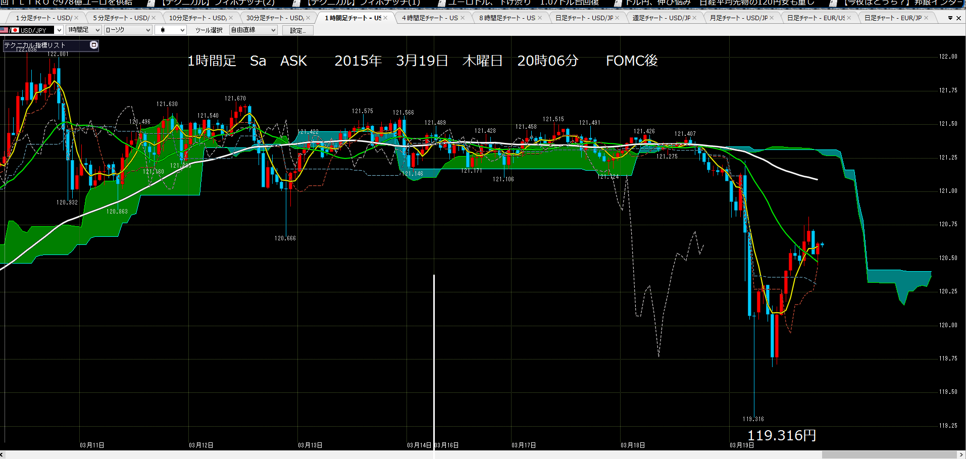The image size is (966, 459).
Task: Click the right horizontal scroll arrow
Action: tap(961, 455)
